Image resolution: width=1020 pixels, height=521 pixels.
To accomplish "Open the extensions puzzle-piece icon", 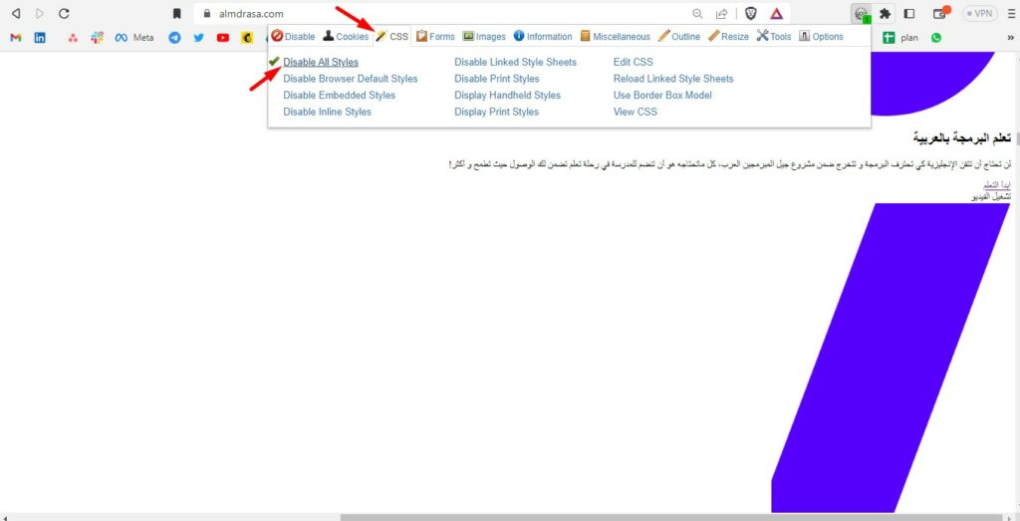I will tap(885, 13).
